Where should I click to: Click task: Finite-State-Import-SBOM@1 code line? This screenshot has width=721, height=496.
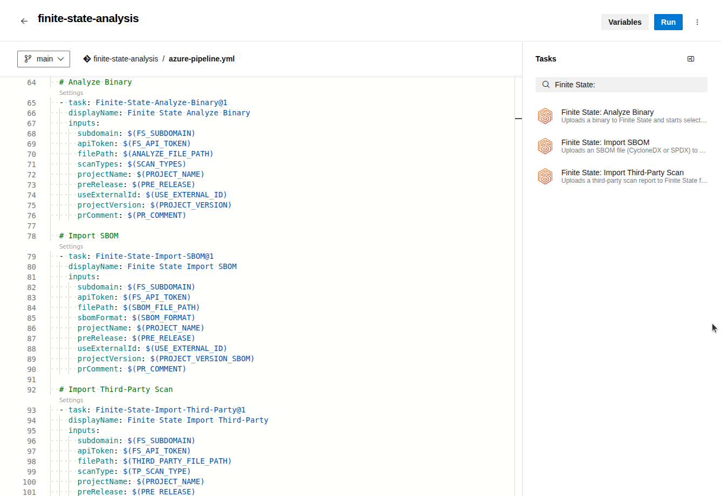136,257
